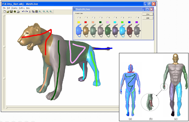Maximize the SketchLive window

coord(148,9)
